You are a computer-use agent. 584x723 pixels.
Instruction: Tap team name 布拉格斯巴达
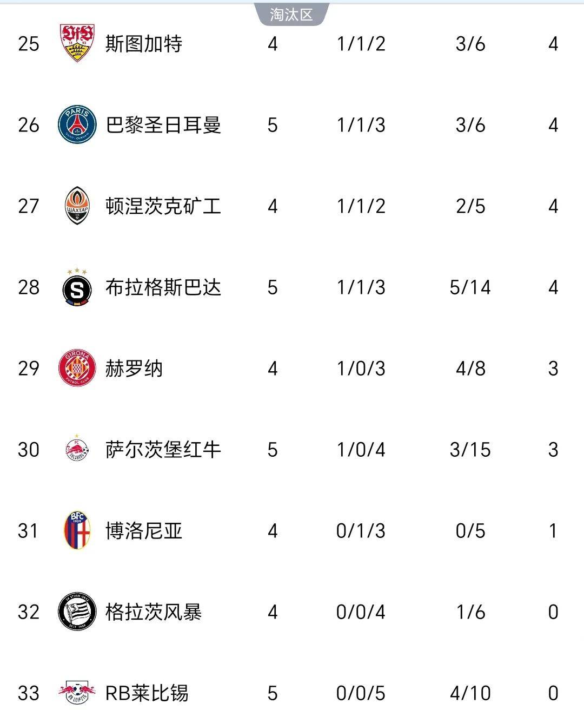tap(163, 287)
